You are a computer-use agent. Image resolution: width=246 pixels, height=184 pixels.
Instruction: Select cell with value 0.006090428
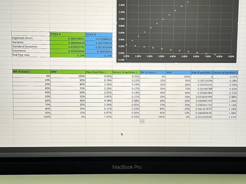pos(67,43)
